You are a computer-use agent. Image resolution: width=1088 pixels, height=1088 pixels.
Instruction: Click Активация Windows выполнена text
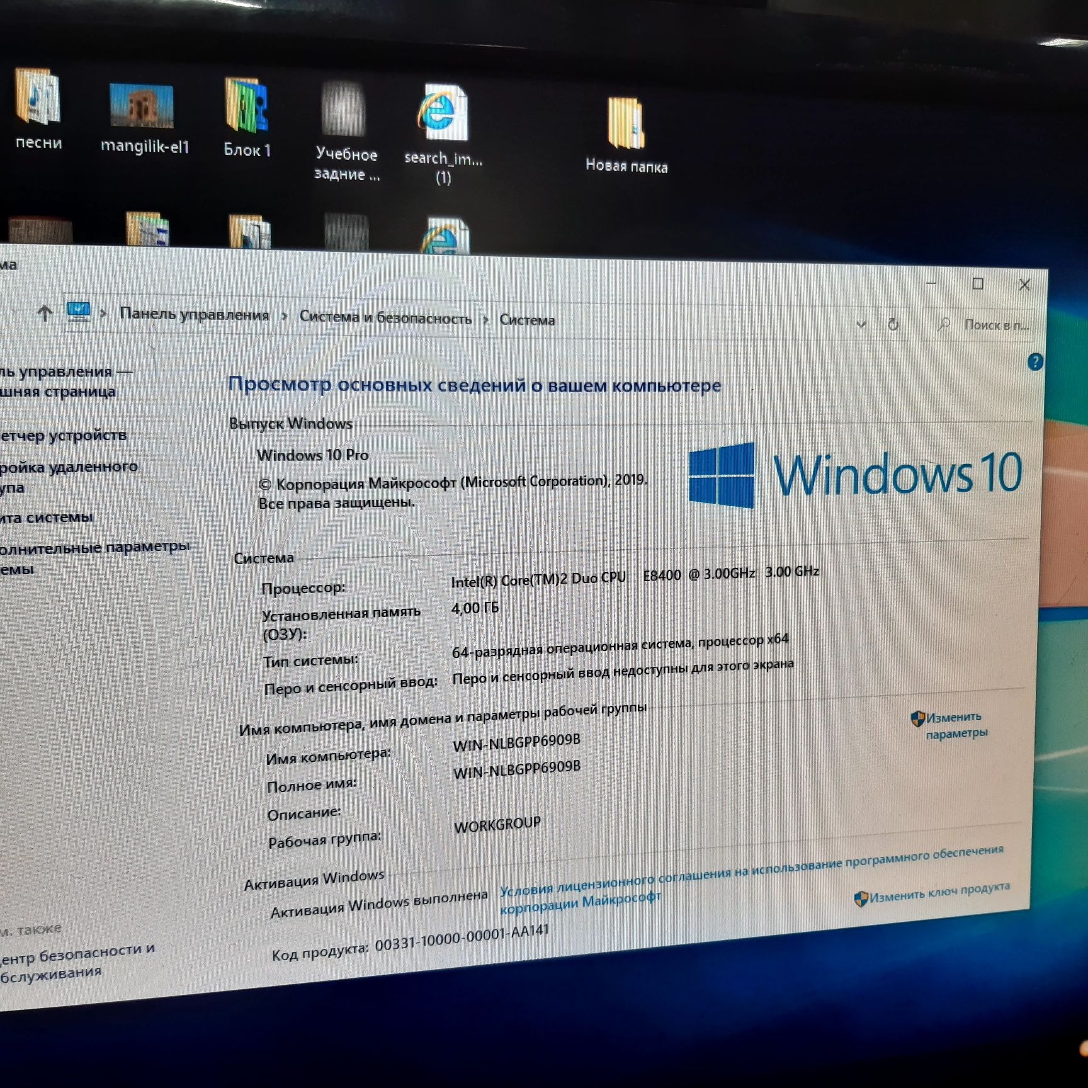coord(379,904)
